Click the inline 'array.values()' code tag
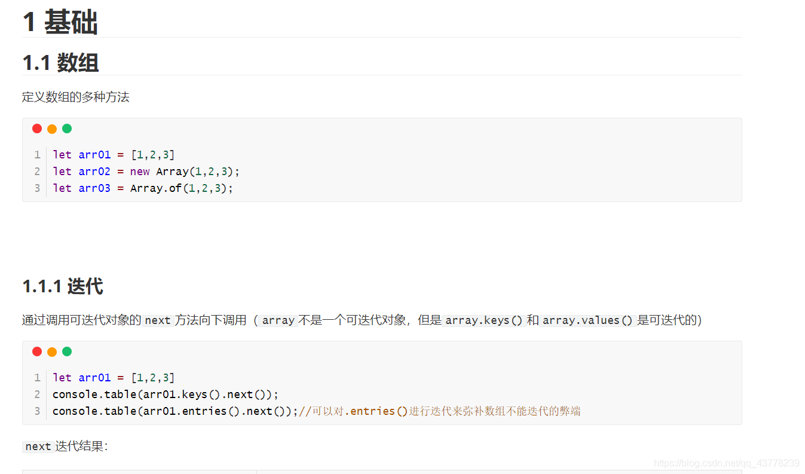This screenshot has height=474, width=805. pos(587,320)
